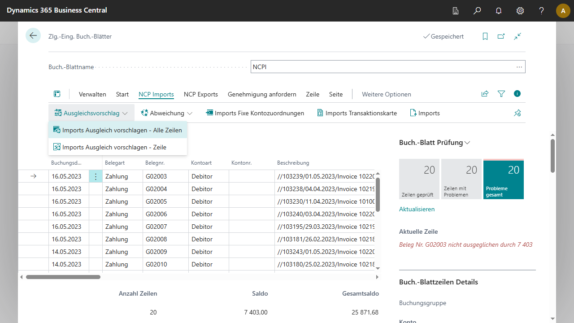Click the Aktualisieren link
The width and height of the screenshot is (574, 323).
click(x=417, y=209)
